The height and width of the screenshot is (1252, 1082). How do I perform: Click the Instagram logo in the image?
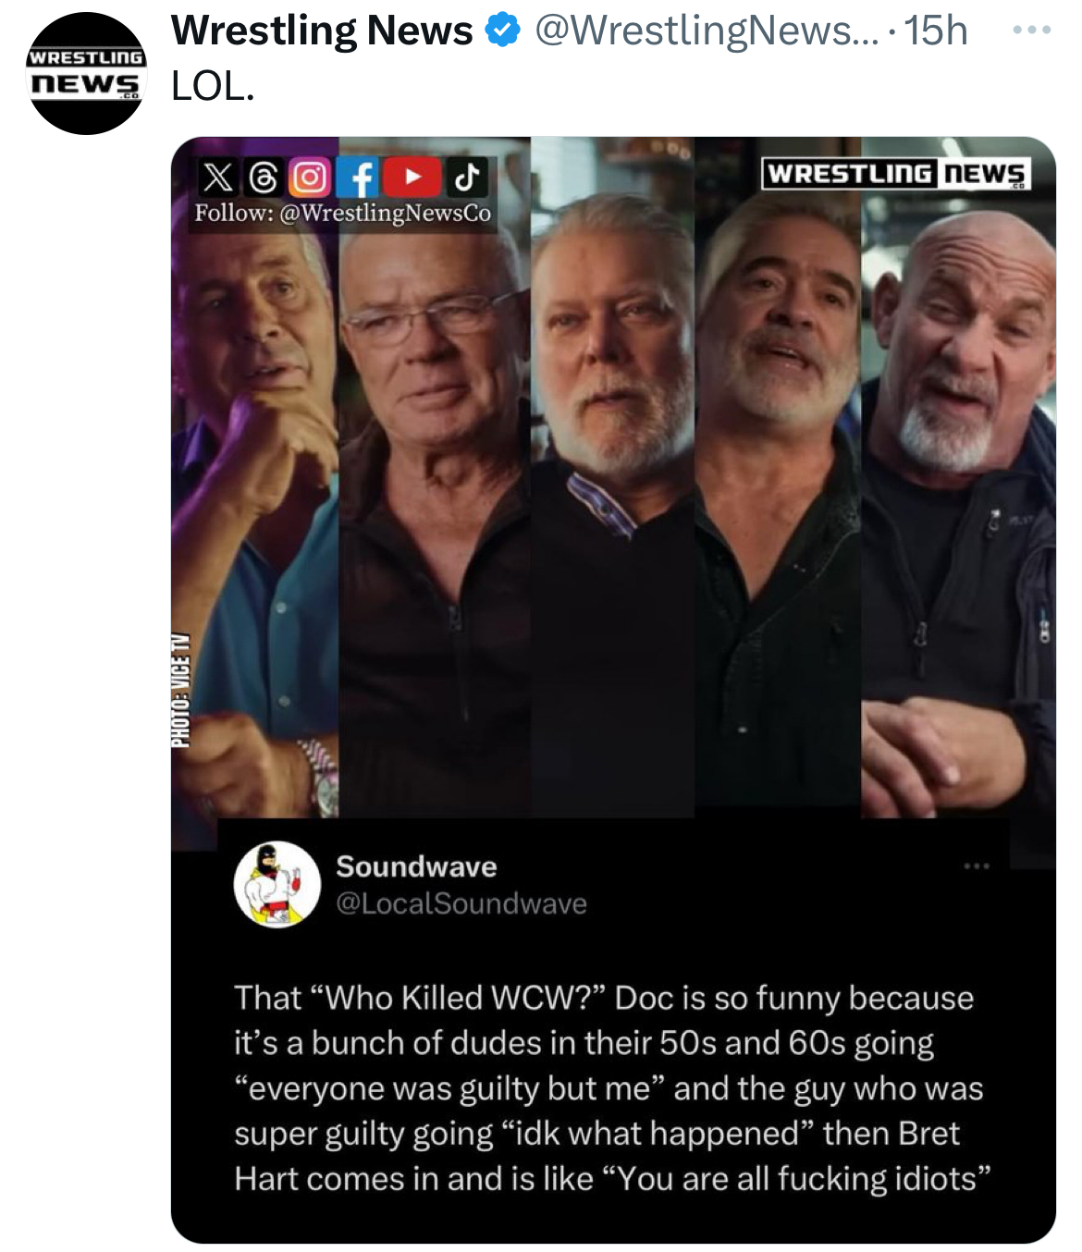coord(310,177)
